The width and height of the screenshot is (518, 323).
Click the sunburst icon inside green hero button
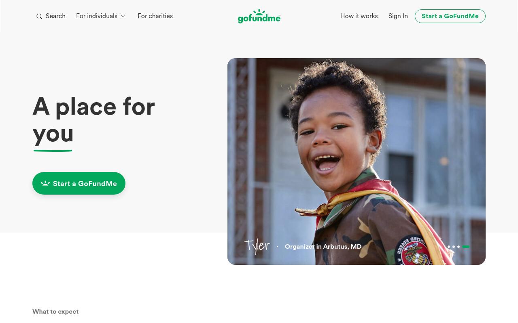(x=45, y=183)
